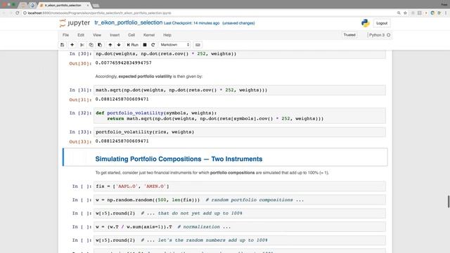
Task: Select cell w[:5].round(2) let's the random numbers
Action: [240, 240]
